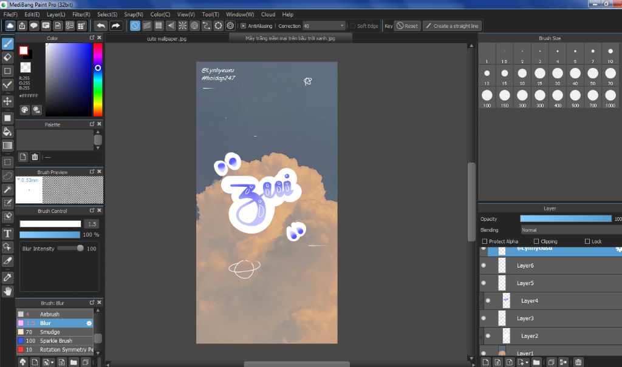The image size is (622, 367).
Task: Click Create a straight line button
Action: [x=452, y=25]
